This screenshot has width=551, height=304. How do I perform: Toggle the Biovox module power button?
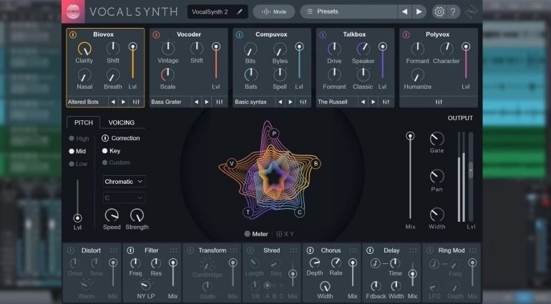[72, 34]
